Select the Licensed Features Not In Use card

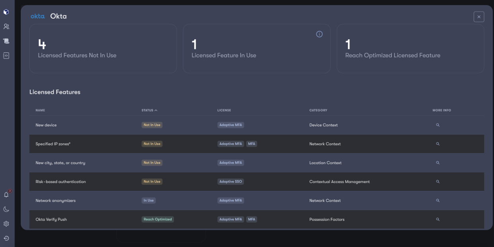coord(103,48)
